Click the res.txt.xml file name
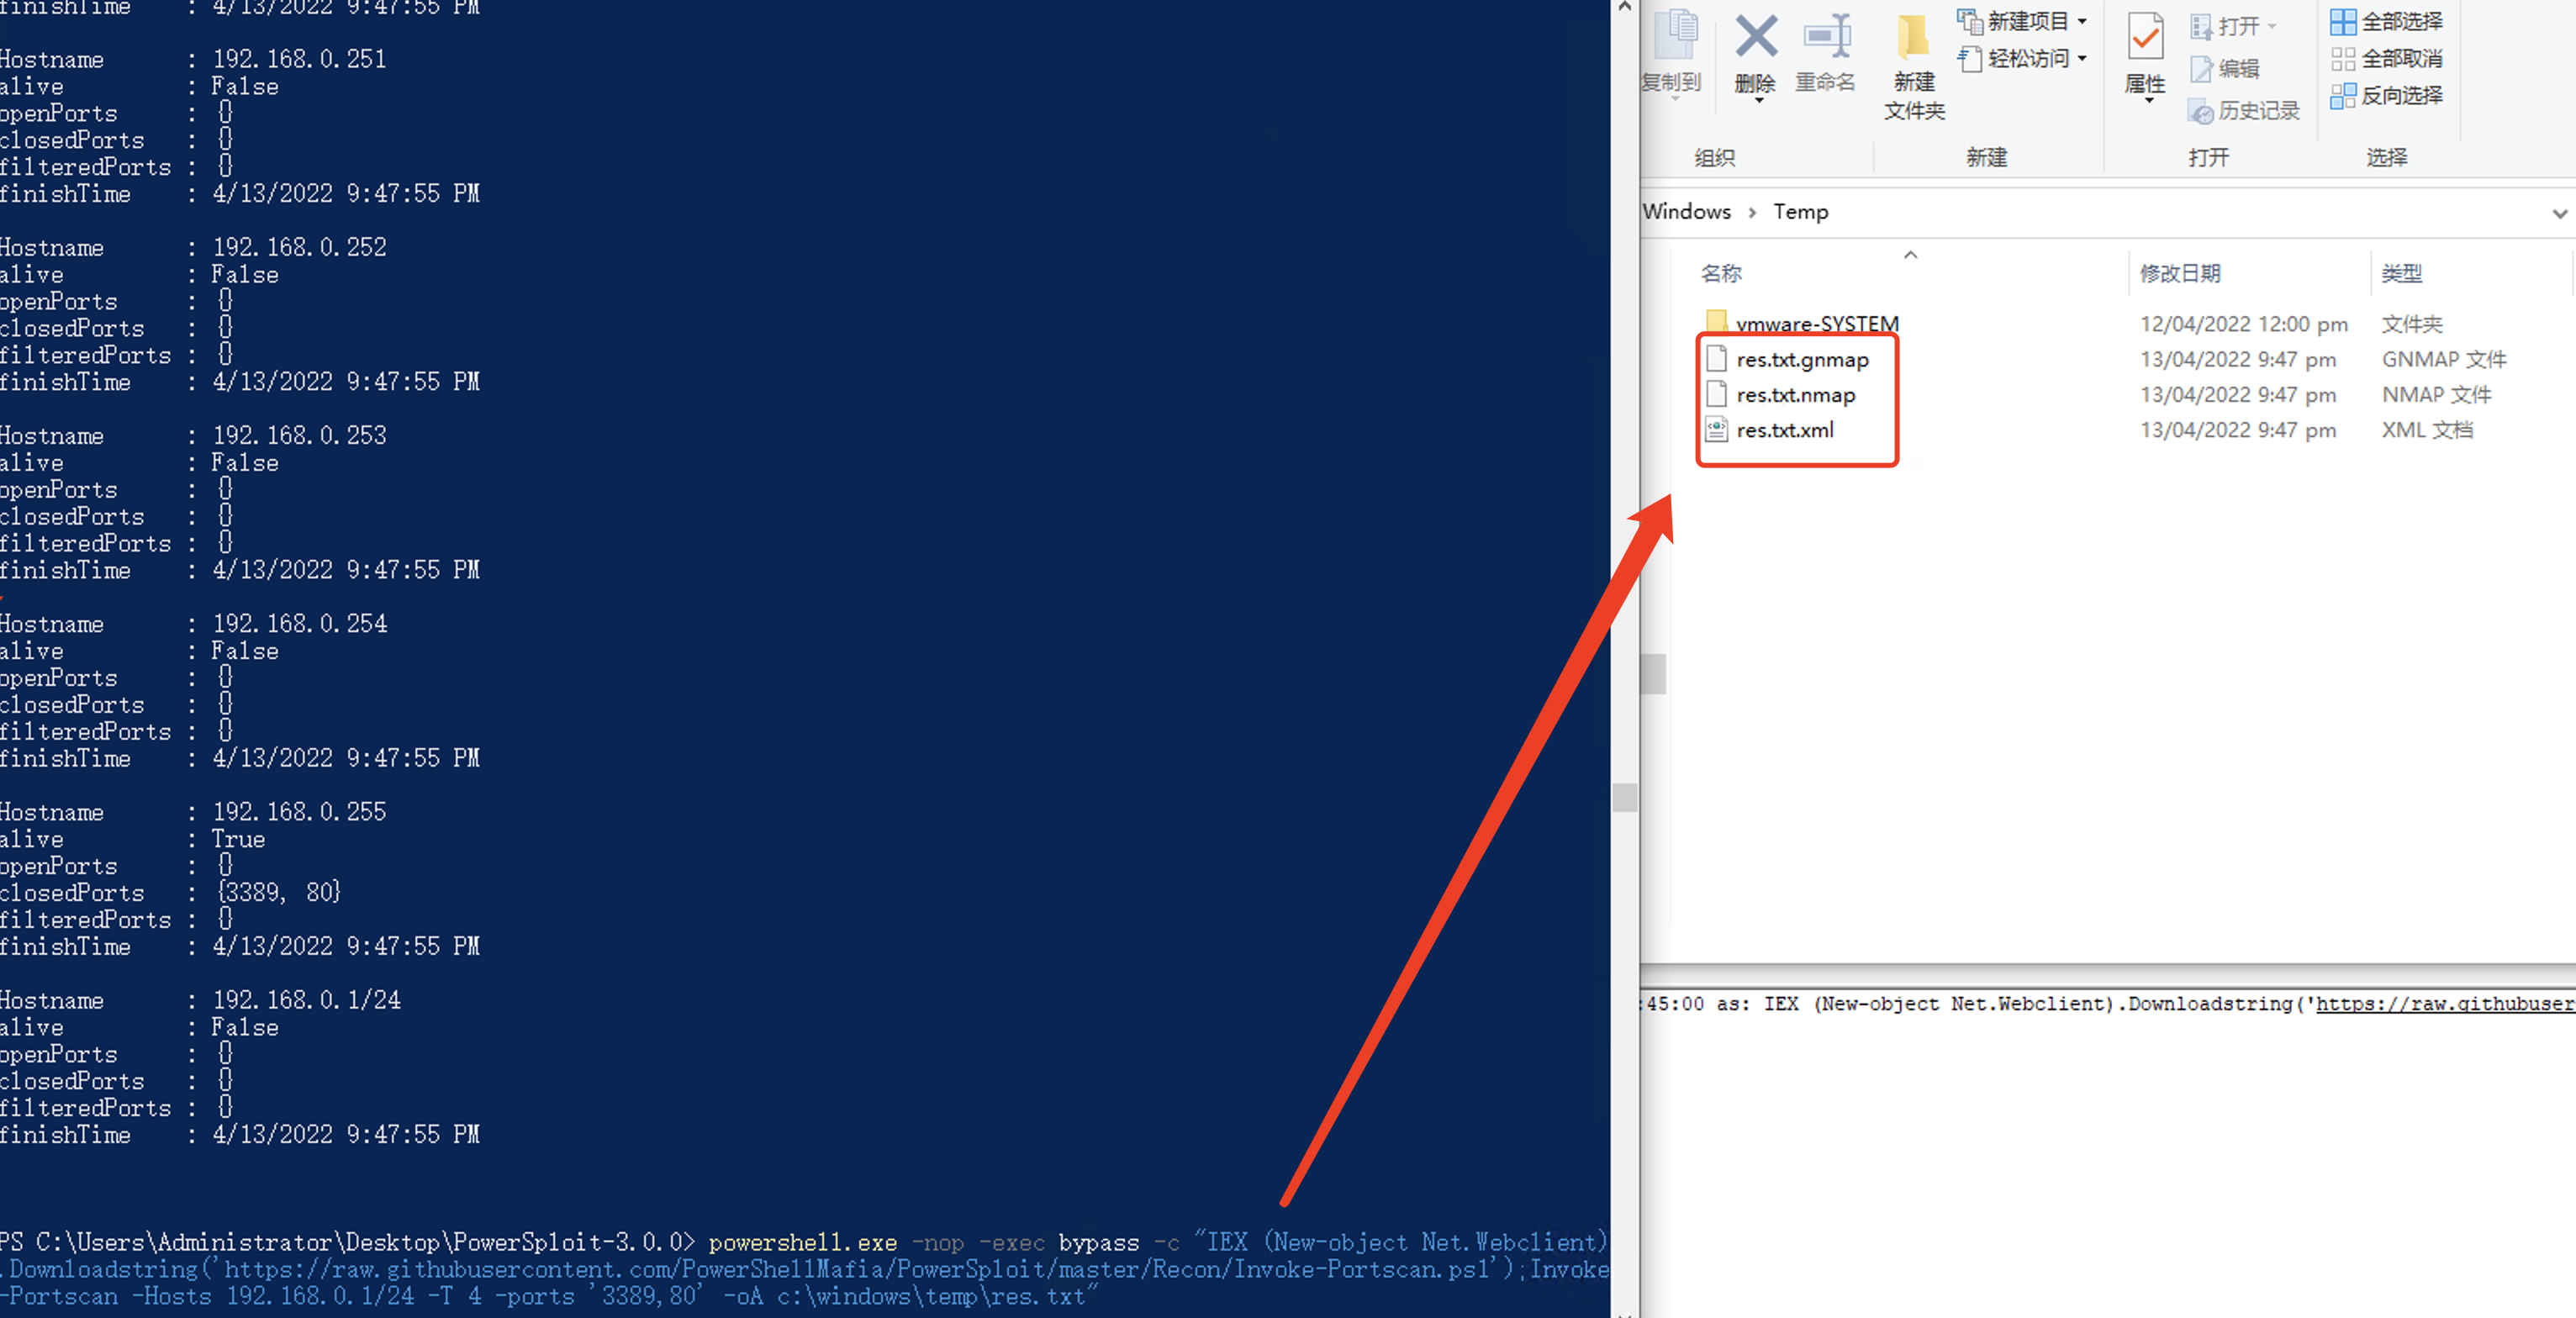This screenshot has height=1318, width=2576. click(x=1785, y=430)
